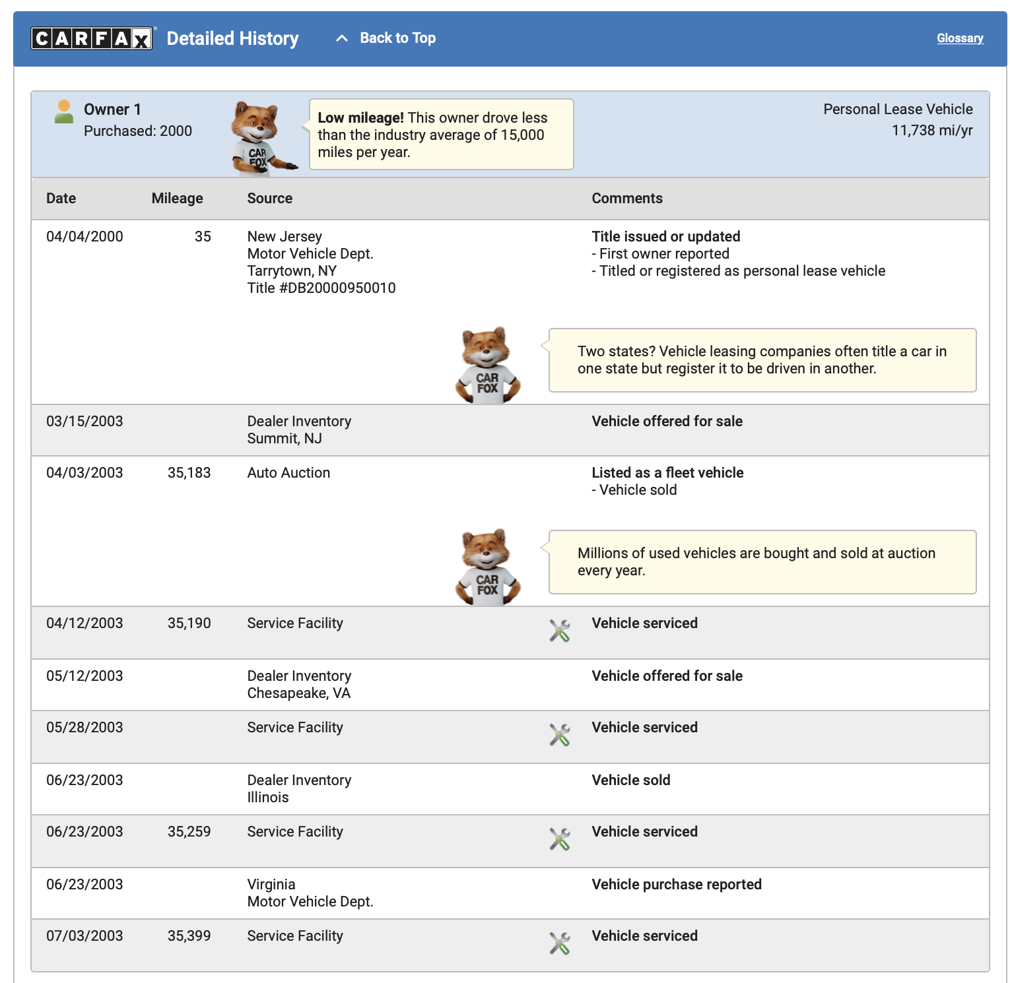The image size is (1010, 983).
Task: Click Listed as a fleet vehicle comment
Action: click(x=667, y=473)
